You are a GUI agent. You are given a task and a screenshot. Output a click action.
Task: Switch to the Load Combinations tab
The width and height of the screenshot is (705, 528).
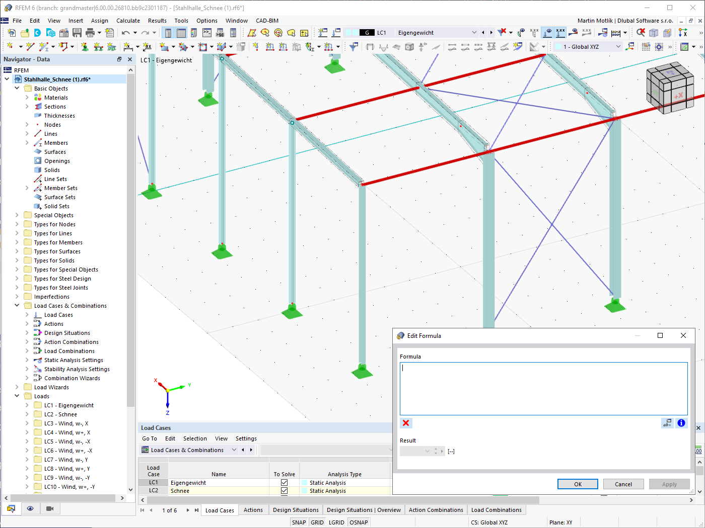[x=497, y=510]
